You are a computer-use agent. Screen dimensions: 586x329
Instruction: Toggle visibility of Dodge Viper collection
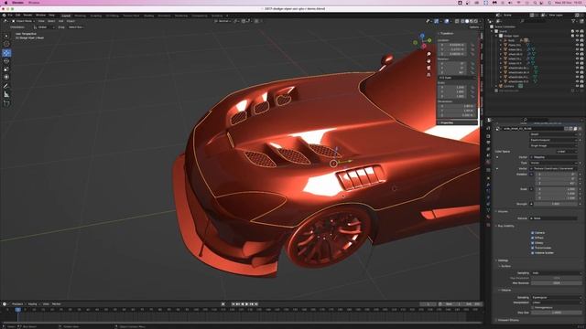(x=578, y=36)
